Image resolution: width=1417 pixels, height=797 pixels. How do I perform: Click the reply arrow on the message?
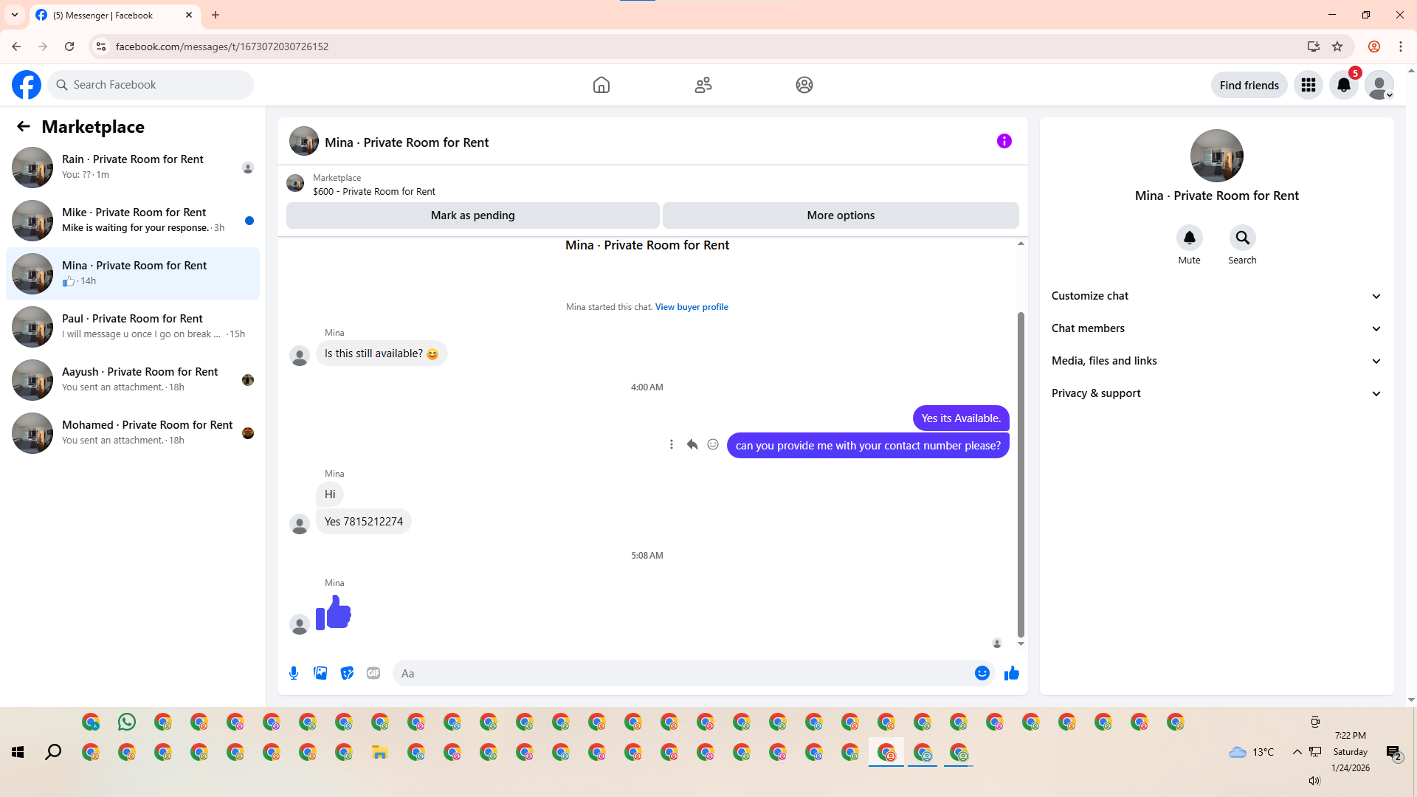(x=692, y=444)
